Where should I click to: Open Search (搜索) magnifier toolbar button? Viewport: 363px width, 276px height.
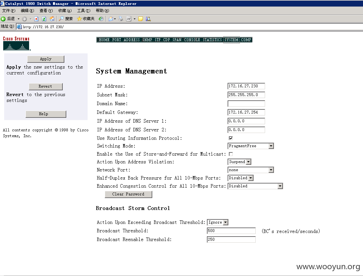tap(66, 19)
